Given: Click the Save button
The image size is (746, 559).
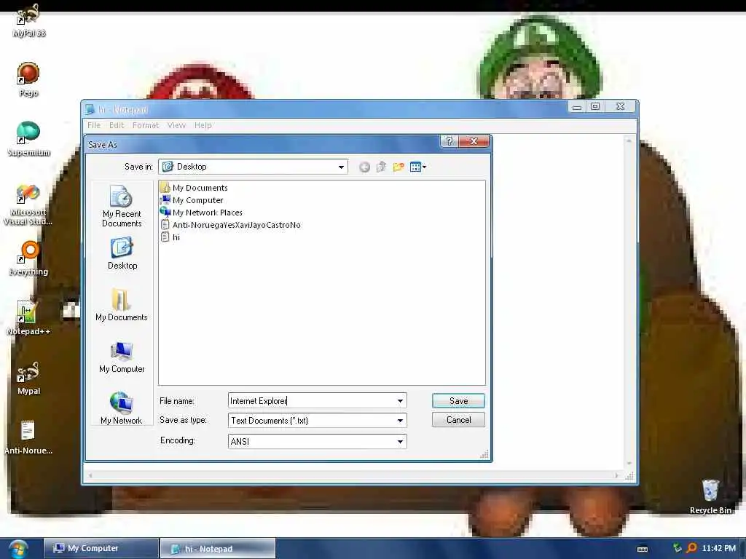Looking at the screenshot, I should [458, 401].
